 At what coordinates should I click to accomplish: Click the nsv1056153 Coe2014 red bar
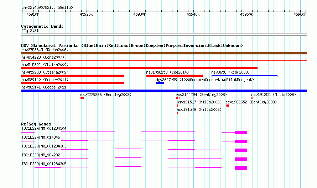pyautogui.click(x=175, y=76)
